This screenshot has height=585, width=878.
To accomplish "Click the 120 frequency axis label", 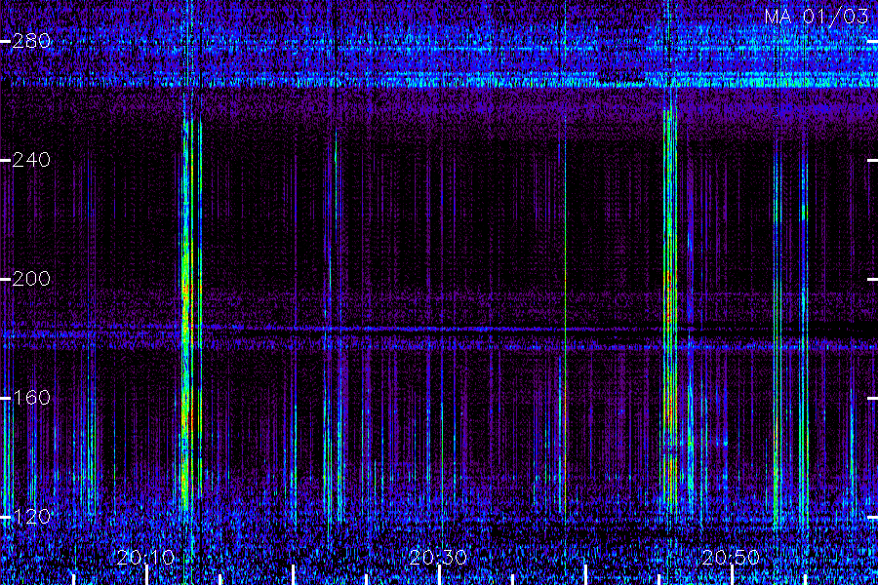I will point(31,517).
